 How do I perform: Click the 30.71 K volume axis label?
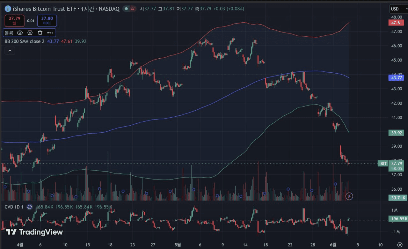tap(397, 198)
